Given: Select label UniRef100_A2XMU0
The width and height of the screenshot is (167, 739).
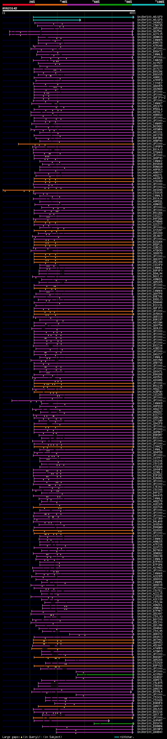Looking at the screenshot, I should tap(150, 675).
